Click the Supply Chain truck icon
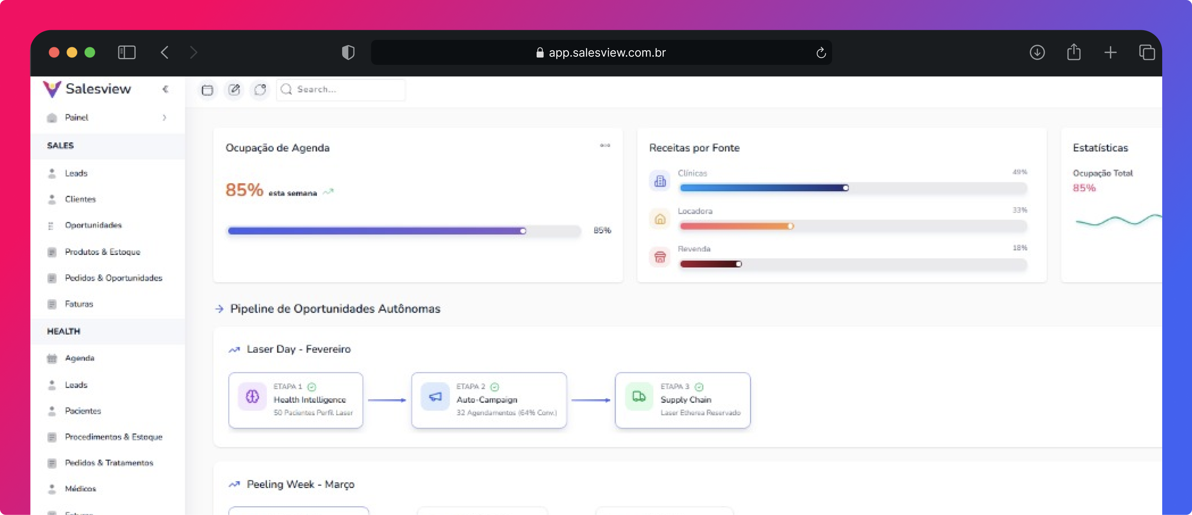 pos(639,397)
